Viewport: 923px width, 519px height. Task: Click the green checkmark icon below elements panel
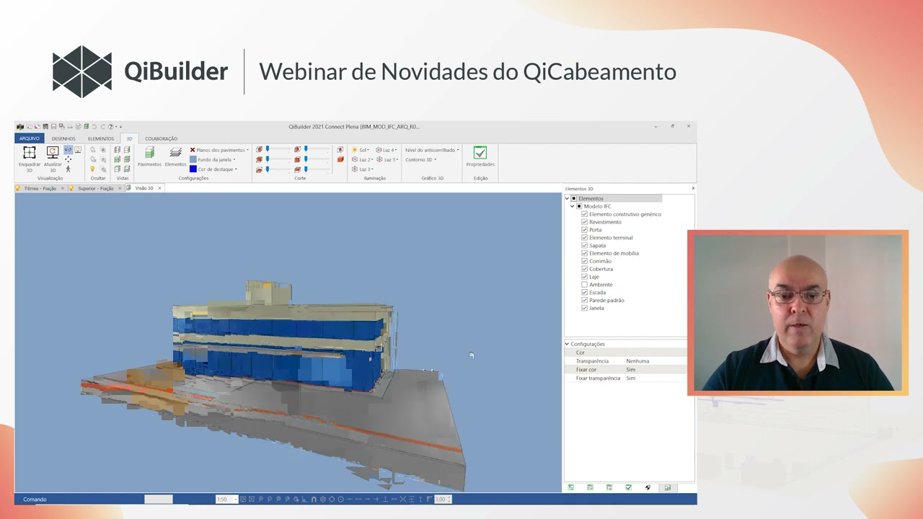[x=629, y=488]
